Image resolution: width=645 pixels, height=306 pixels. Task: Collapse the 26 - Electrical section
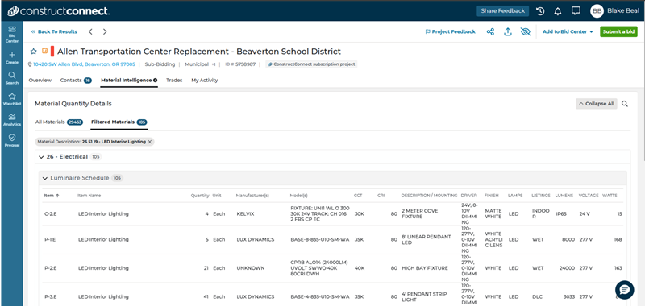[x=41, y=157]
